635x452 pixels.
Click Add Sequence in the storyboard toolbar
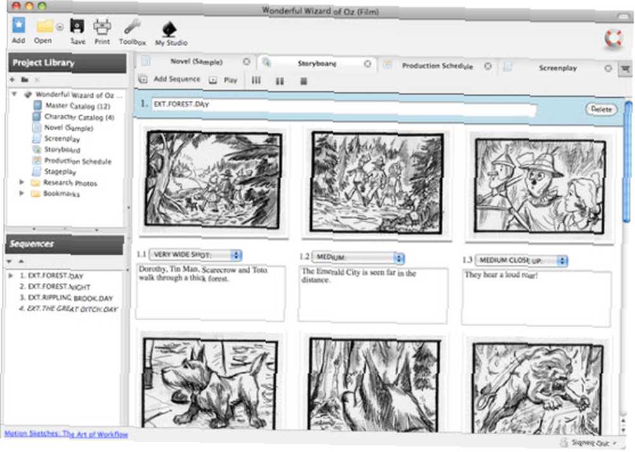[x=170, y=79]
